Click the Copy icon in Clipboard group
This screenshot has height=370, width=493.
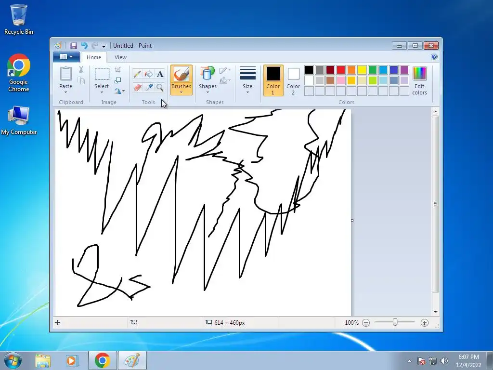coord(81,80)
